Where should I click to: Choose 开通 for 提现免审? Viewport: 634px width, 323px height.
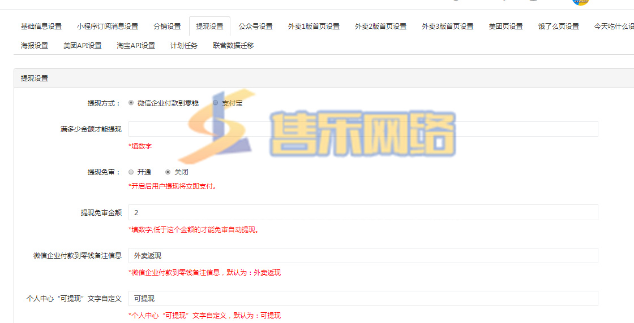131,172
